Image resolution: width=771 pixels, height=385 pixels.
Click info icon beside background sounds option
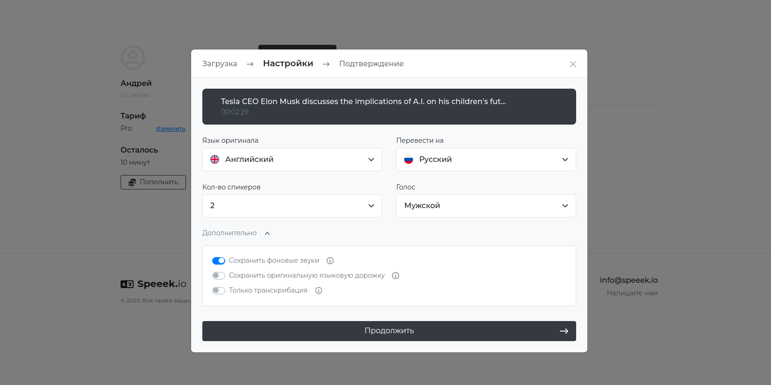[330, 261]
